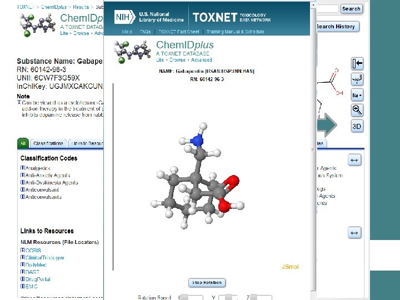Click the info icon next to Anti-Dyskinesia Agents
The height and width of the screenshot is (300, 400).
(22, 182)
